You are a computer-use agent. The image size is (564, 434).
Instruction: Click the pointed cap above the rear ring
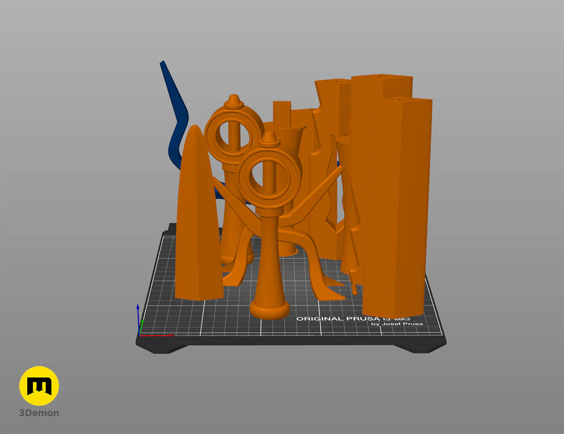(233, 101)
